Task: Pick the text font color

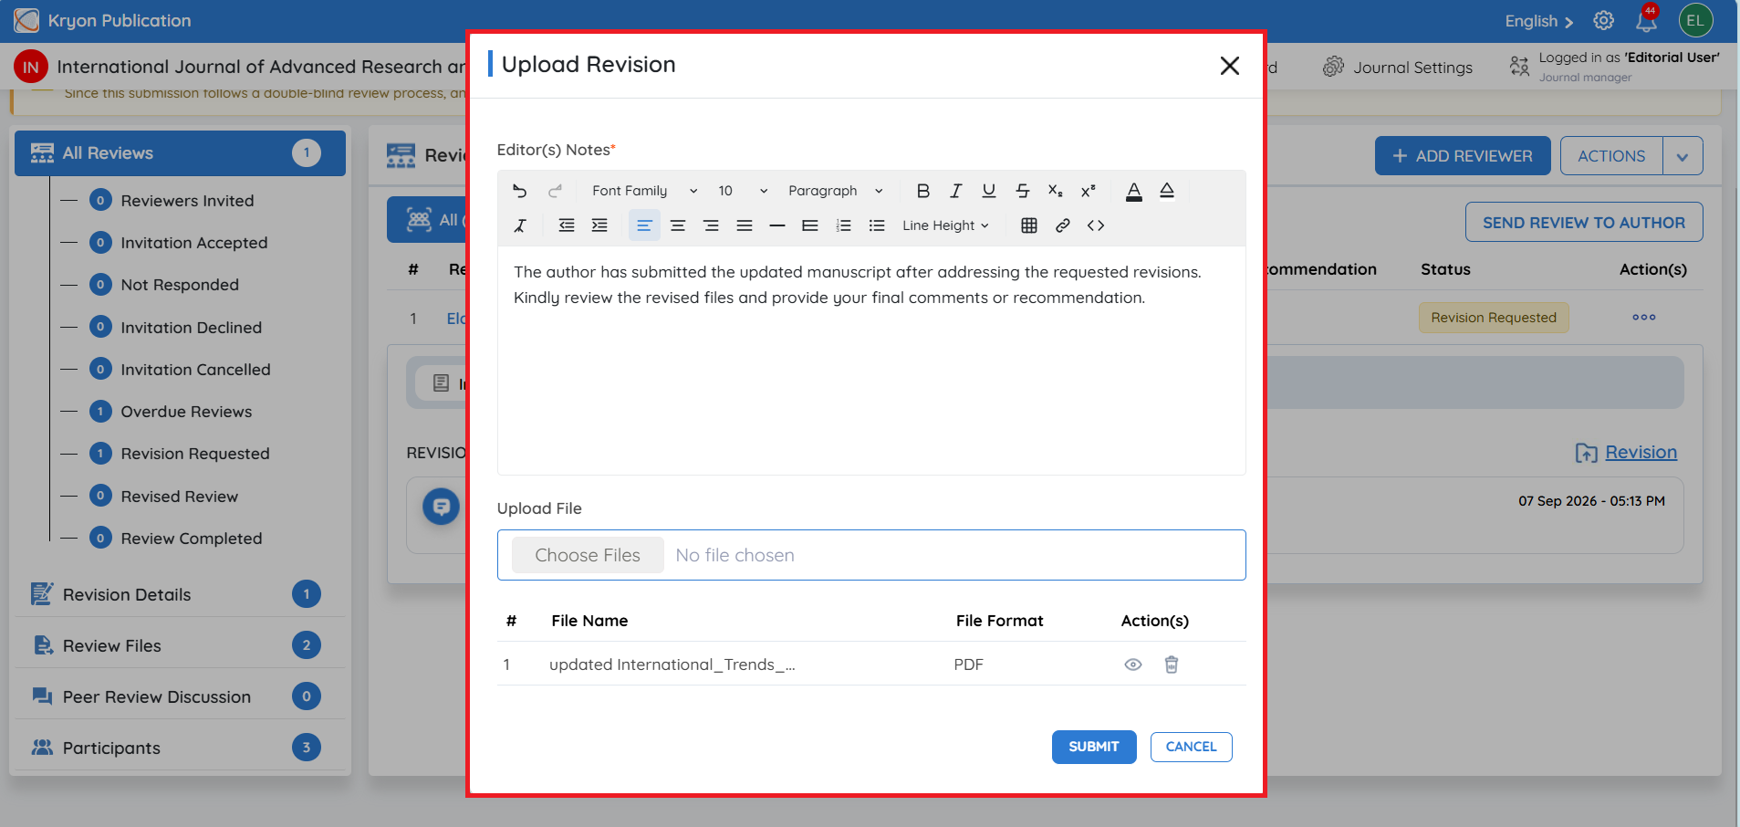Action: click(1133, 191)
